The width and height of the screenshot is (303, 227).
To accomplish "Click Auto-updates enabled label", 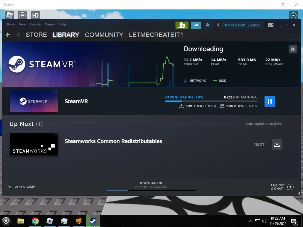I will coord(264,124).
